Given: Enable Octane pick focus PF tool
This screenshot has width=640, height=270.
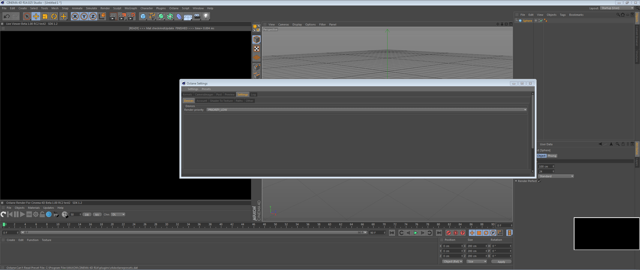Looking at the screenshot, I should point(56,214).
